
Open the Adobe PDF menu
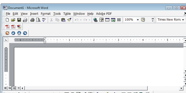(104, 14)
